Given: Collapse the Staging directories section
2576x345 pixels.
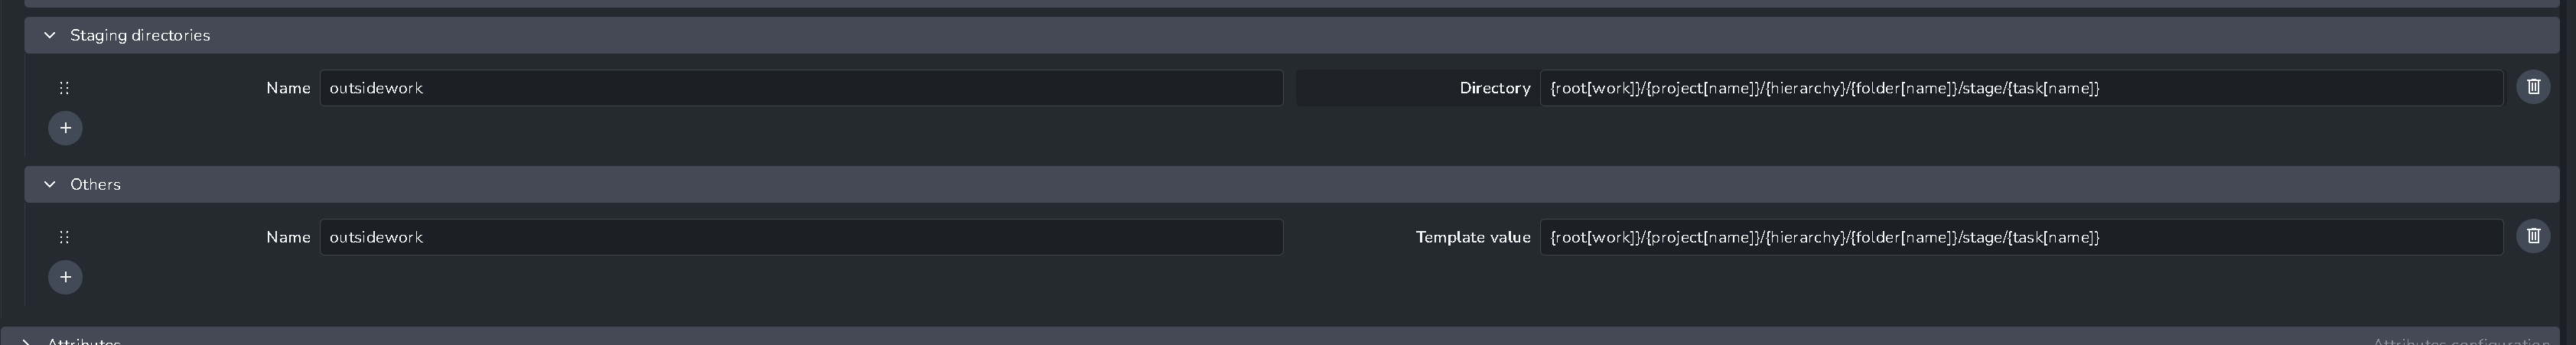Looking at the screenshot, I should click(x=49, y=35).
